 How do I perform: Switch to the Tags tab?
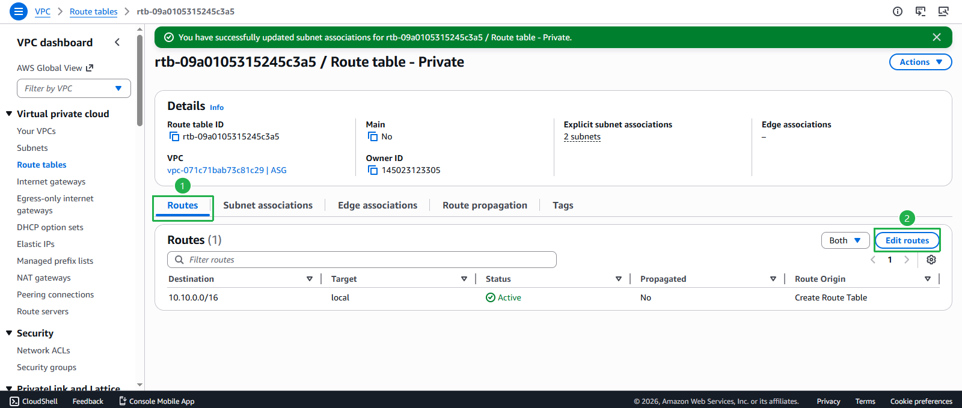[x=563, y=206]
